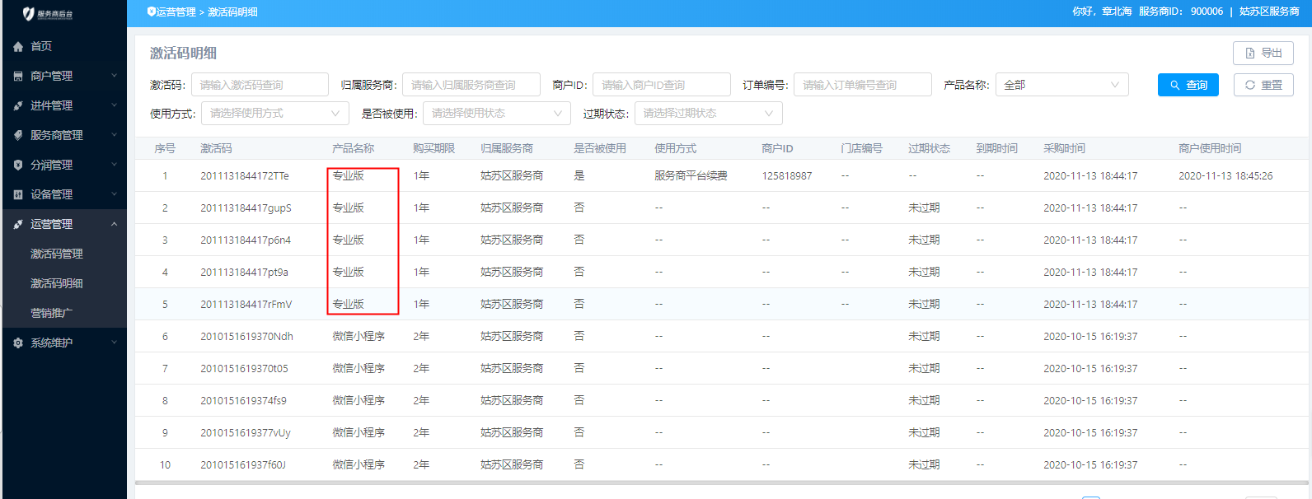Open the 过期状态 dropdown
The image size is (1312, 499).
[x=708, y=114]
